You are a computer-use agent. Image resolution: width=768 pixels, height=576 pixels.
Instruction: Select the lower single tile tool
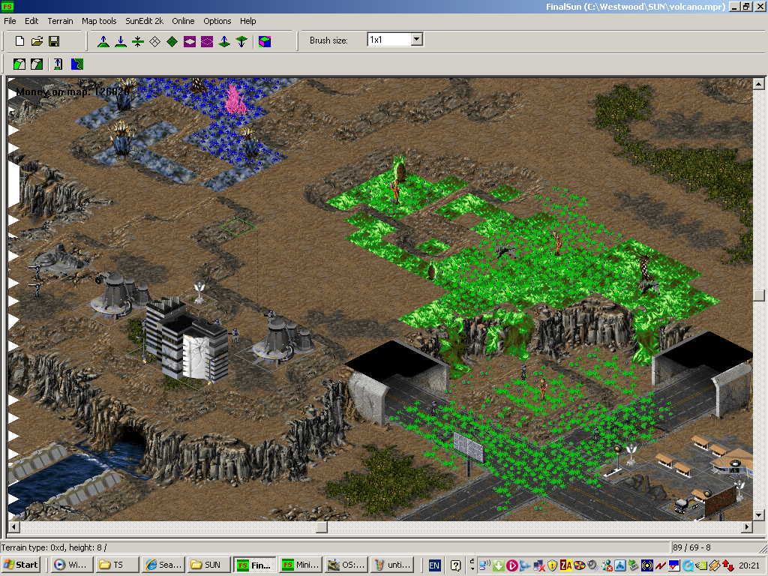pyautogui.click(x=241, y=42)
